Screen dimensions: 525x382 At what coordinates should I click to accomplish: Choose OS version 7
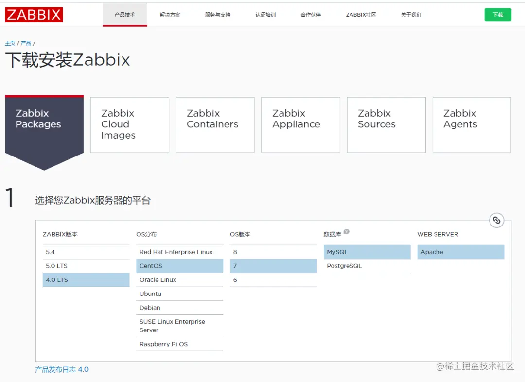[273, 266]
